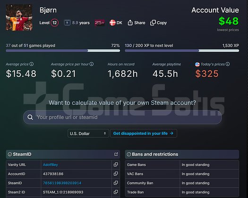Click the US flag icon by Today's prices
This screenshot has height=198, width=248.
[197, 64]
